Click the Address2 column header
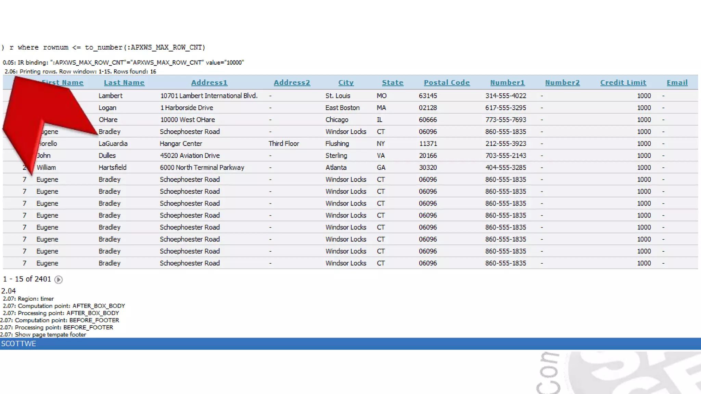 tap(292, 82)
